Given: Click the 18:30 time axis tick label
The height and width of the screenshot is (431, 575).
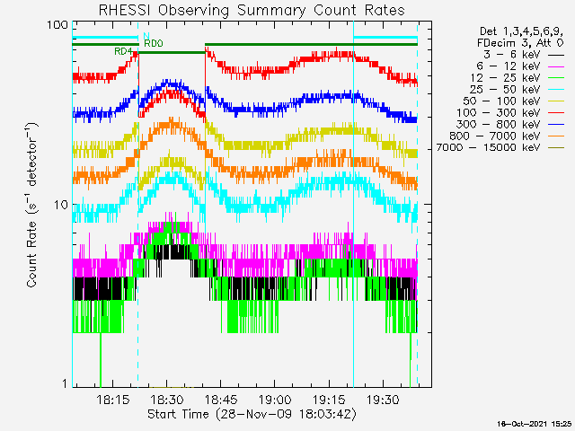Looking at the screenshot, I should (167, 400).
